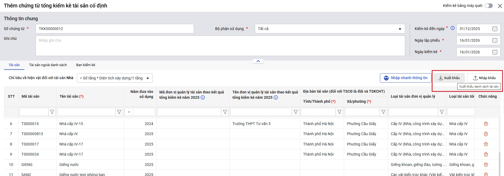Open calendar picker for Kiểm kê đến ngày
504x176 pixels.
(x=494, y=29)
